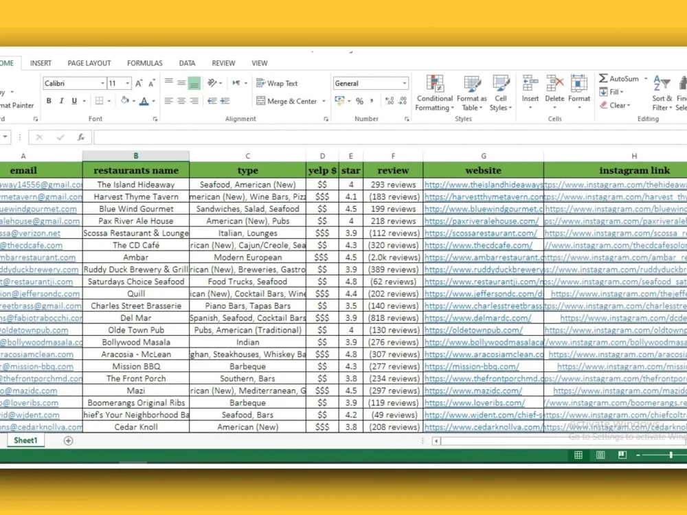Adjust the zoom slider handle
The image size is (687, 515).
(x=671, y=455)
